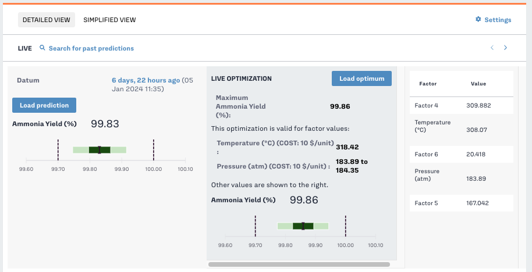Switch to Detailed View tab
Image resolution: width=532 pixels, height=272 pixels.
click(47, 20)
